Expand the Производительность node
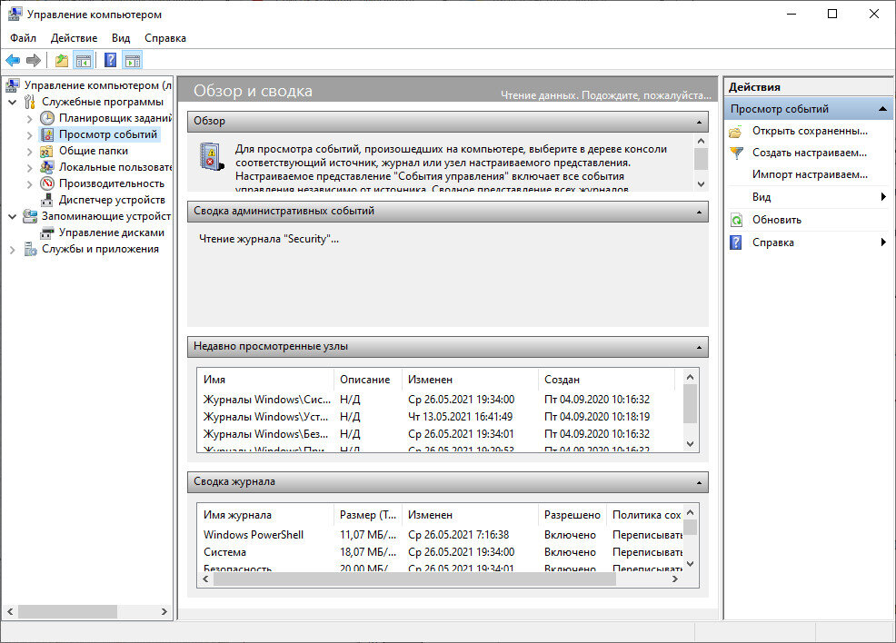896x643 pixels. pyautogui.click(x=30, y=183)
